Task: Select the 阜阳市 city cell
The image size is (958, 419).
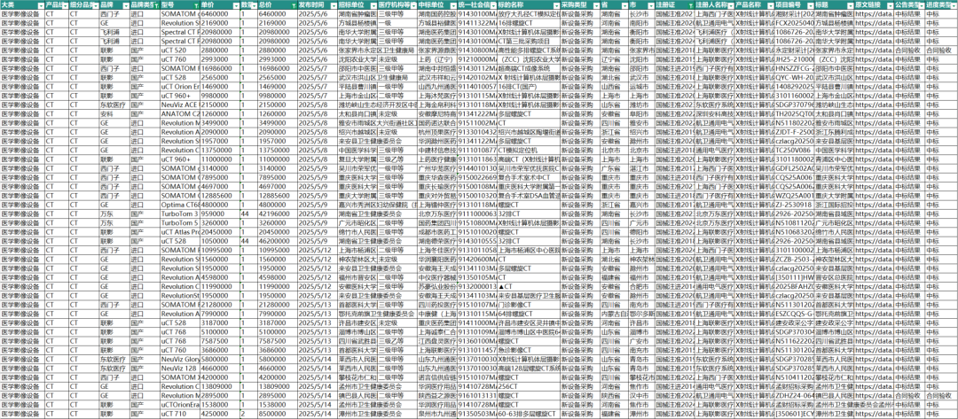Action: [x=641, y=113]
